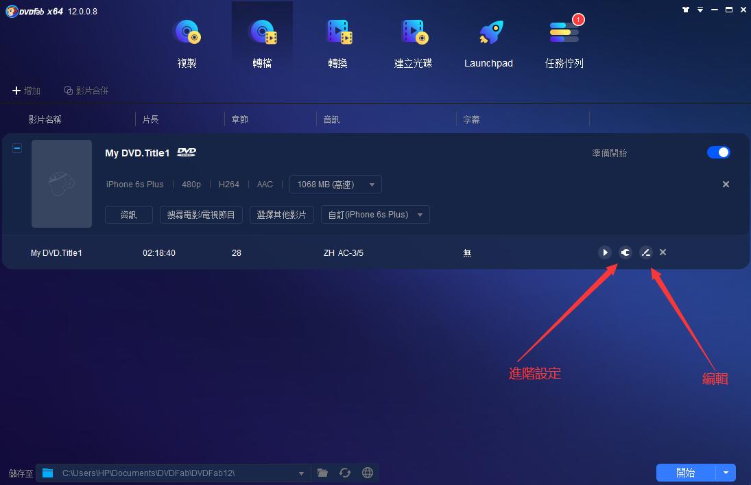Image resolution: width=751 pixels, height=485 pixels.
Task: Click the DVD logo badge beside title
Action: (187, 152)
